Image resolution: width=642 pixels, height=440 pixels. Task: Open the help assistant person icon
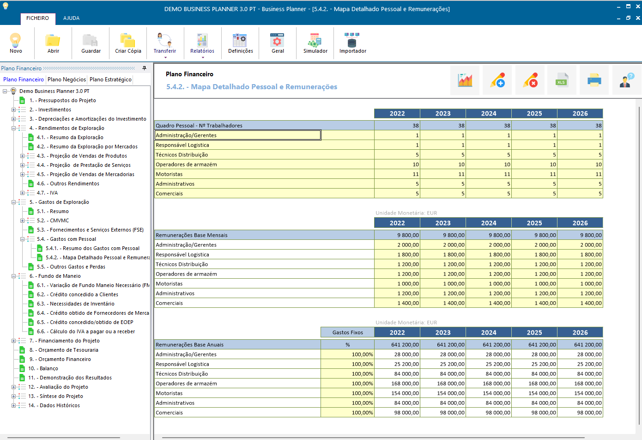pos(627,80)
